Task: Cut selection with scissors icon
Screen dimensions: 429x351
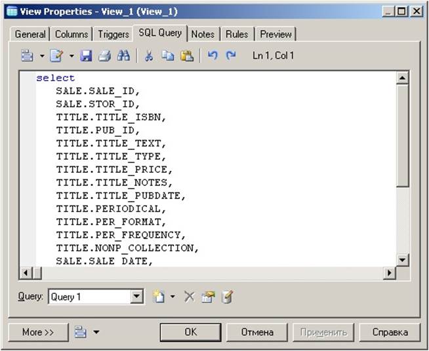Action: click(x=148, y=56)
